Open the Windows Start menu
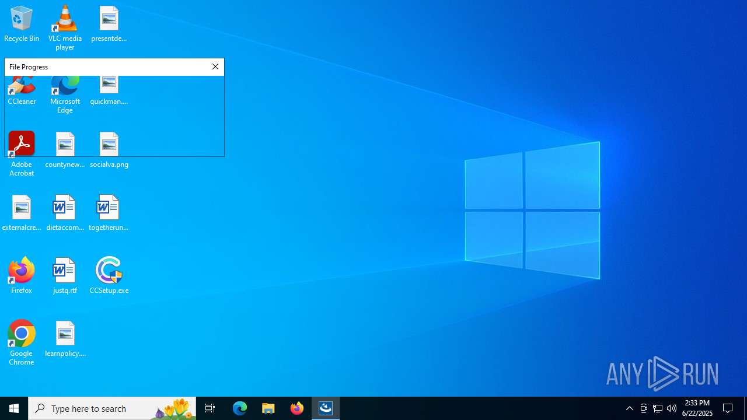 coord(14,408)
